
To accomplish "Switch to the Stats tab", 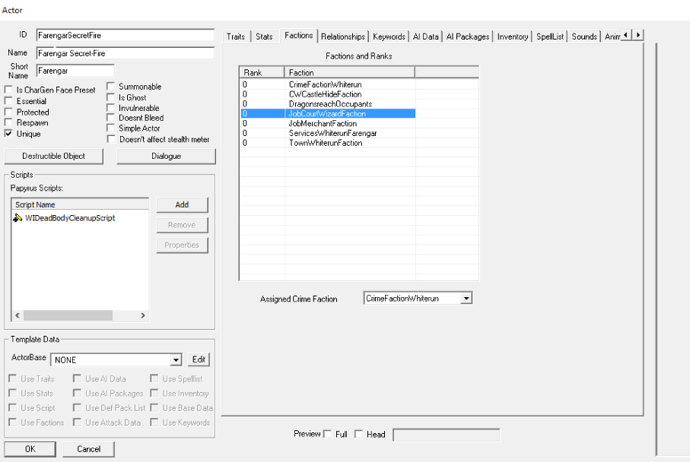I will (x=264, y=36).
